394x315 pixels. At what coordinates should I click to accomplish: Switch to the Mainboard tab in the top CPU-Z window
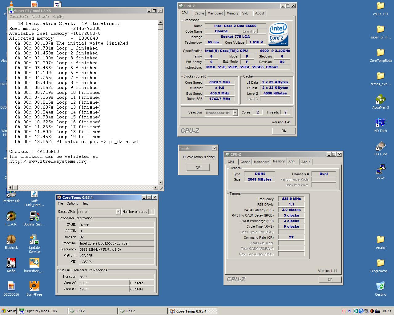(x=215, y=13)
